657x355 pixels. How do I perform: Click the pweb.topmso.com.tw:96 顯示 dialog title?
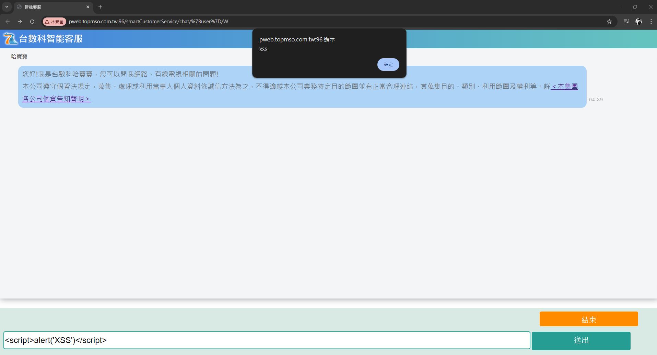(297, 39)
